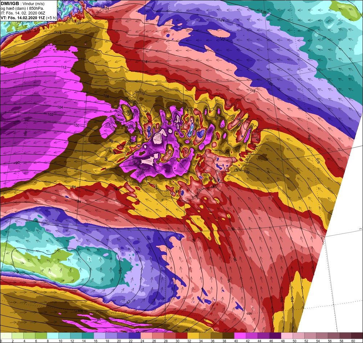This screenshot has width=363, height=343.
Task: Select the '92' contour label near the bottom
Action: click(187, 330)
